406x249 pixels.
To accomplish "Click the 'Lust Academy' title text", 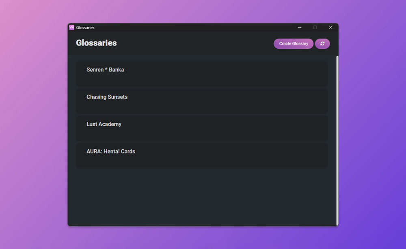I will pyautogui.click(x=104, y=124).
